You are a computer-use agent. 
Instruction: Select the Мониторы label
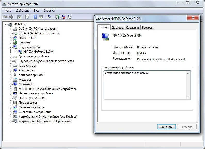click(26, 84)
